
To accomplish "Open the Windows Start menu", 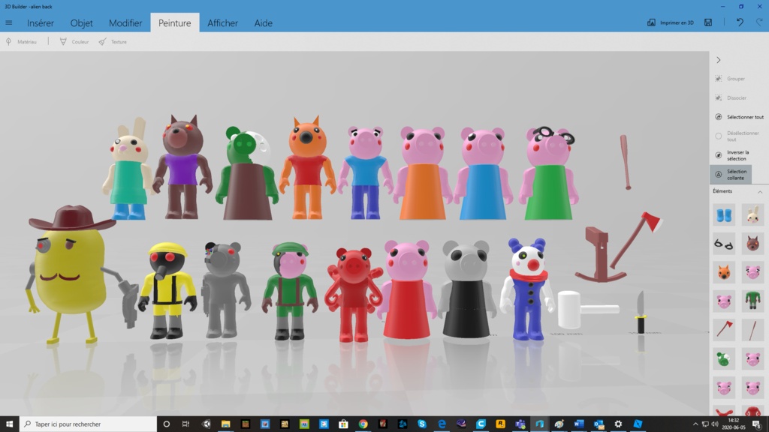I will 9,424.
